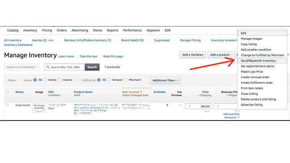Select Status Active radio button
This screenshot has height=163, width=290.
(x=45, y=80)
